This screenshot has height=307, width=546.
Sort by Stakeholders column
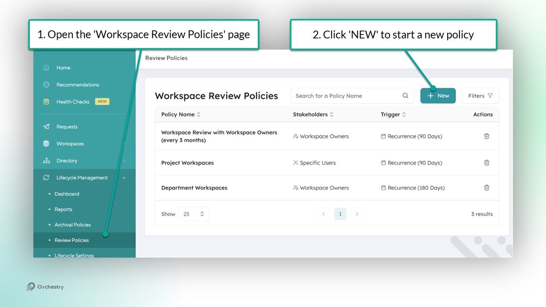click(331, 114)
